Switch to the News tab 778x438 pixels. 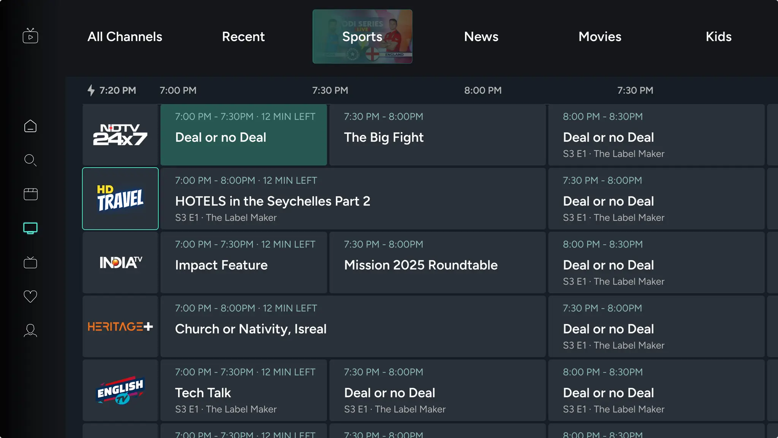[481, 36]
